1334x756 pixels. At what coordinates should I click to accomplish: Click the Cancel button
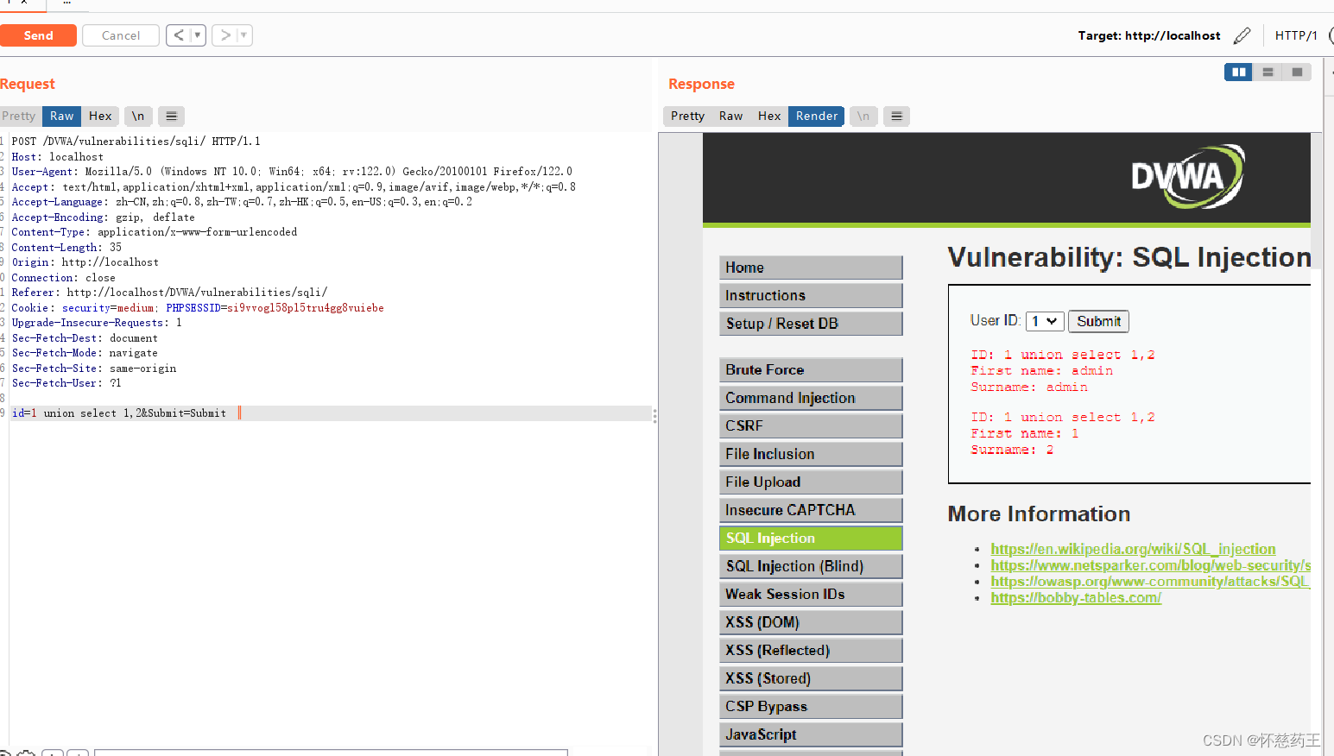[x=121, y=35]
